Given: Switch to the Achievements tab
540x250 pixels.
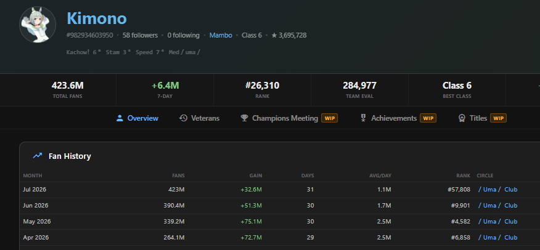Looking at the screenshot, I should click(398, 118).
